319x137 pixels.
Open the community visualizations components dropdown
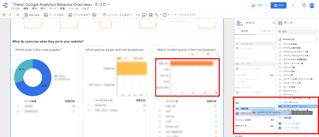[95, 15]
